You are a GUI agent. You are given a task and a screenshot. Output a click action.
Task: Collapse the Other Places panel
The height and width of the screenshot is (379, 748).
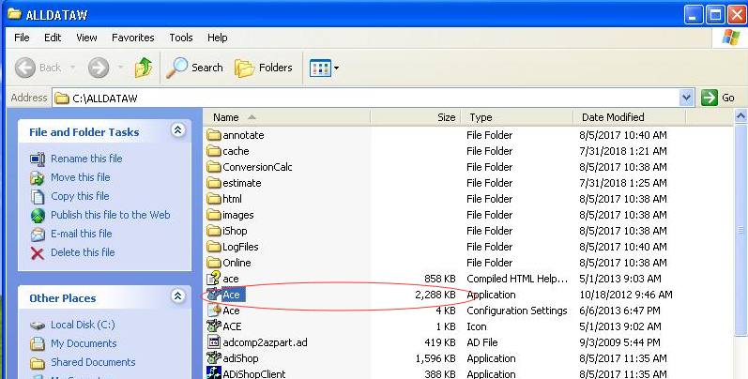point(178,296)
